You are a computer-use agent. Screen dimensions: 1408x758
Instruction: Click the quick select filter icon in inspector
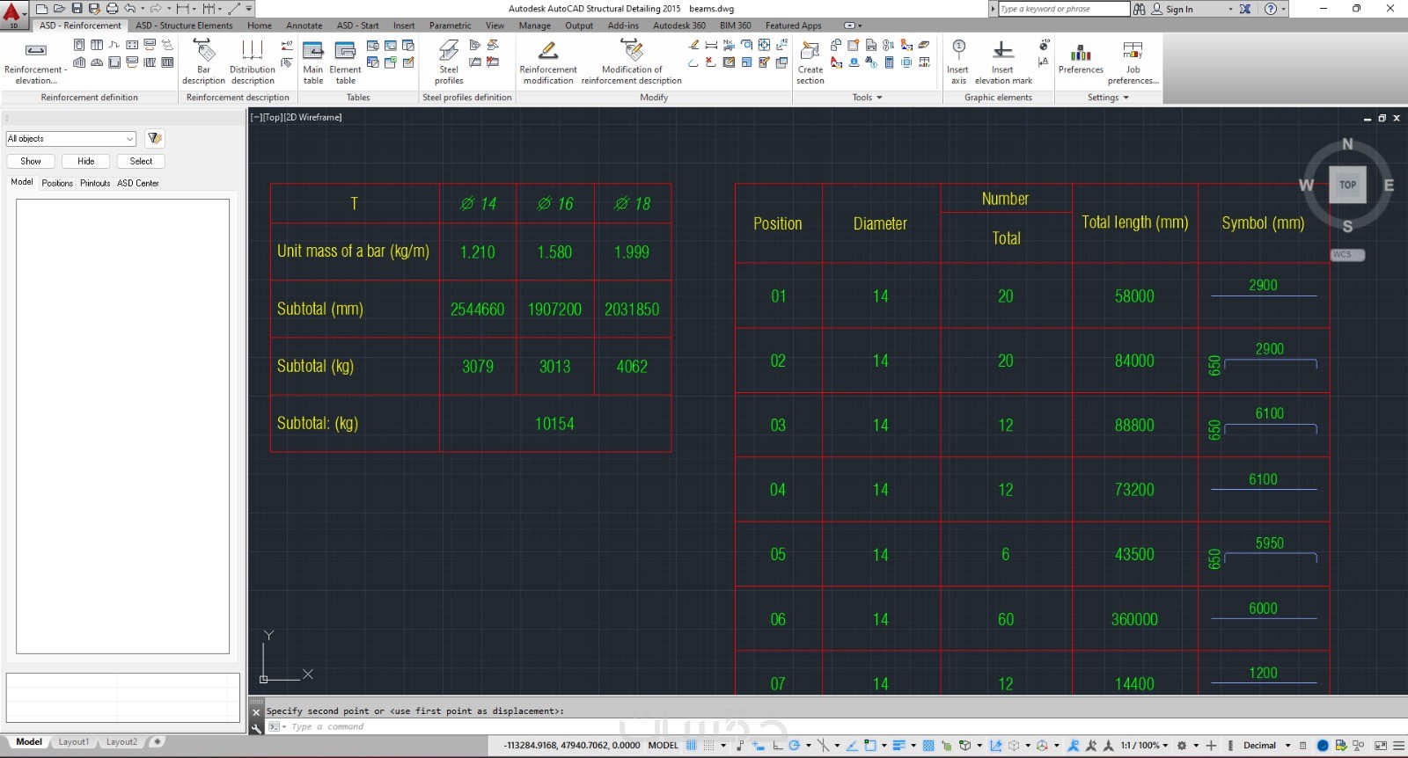[x=155, y=138]
